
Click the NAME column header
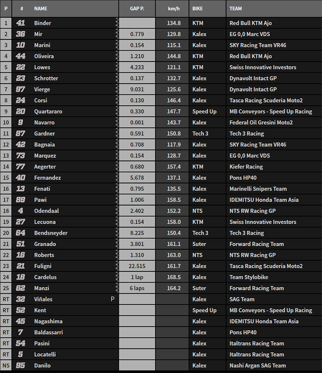click(40, 9)
